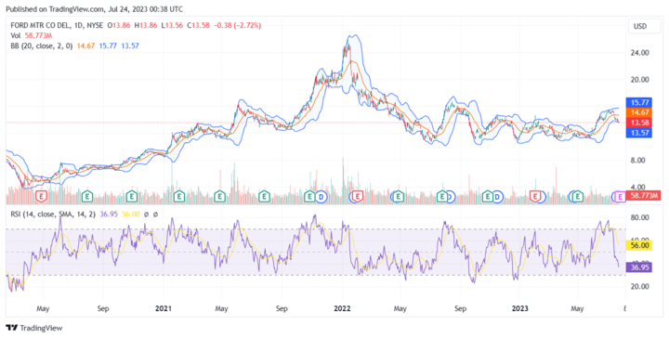The width and height of the screenshot is (669, 338).
Task: Open the red earnings marker in spring 2020
Action: [x=42, y=197]
